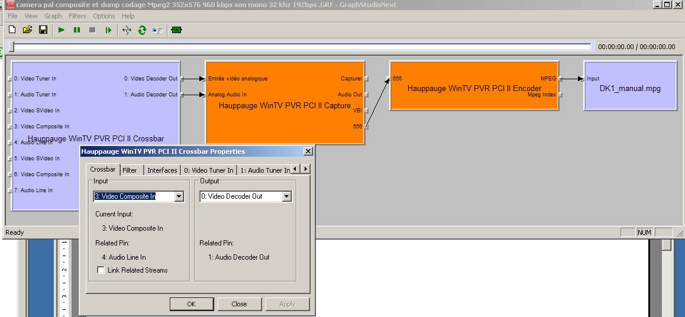Open the Output dropdown showing Video Decoder Out

coord(286,196)
